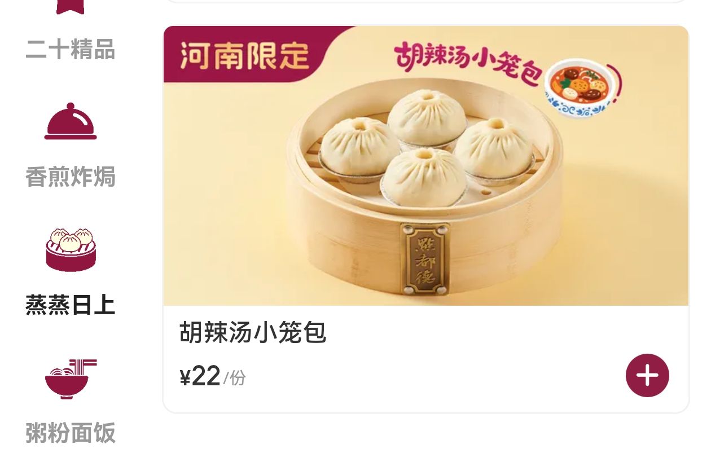Click the brass 点都德 plaque on steamer
Image resolution: width=711 pixels, height=453 pixels.
tap(425, 258)
